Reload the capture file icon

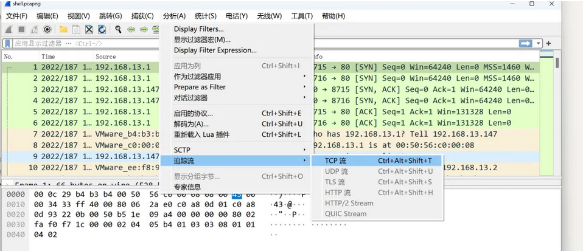click(x=102, y=29)
